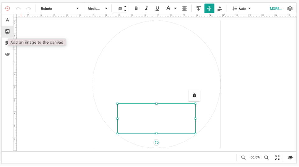Viewport: 299px width, 167px height.
Task: Toggle bold formatting
Action: pyautogui.click(x=136, y=8)
